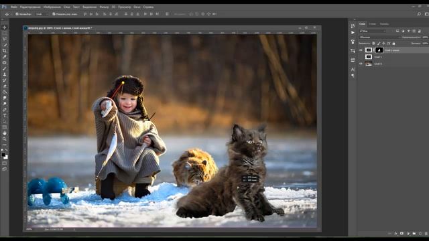Select the Quick Selection tool
The image size is (429, 241).
(5, 45)
